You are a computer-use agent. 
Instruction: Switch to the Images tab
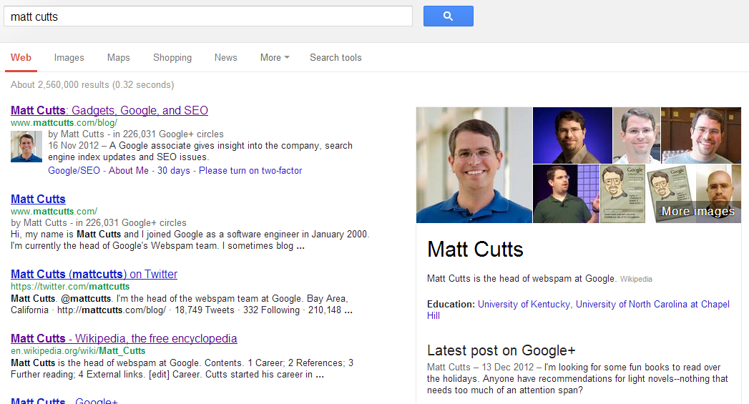69,57
